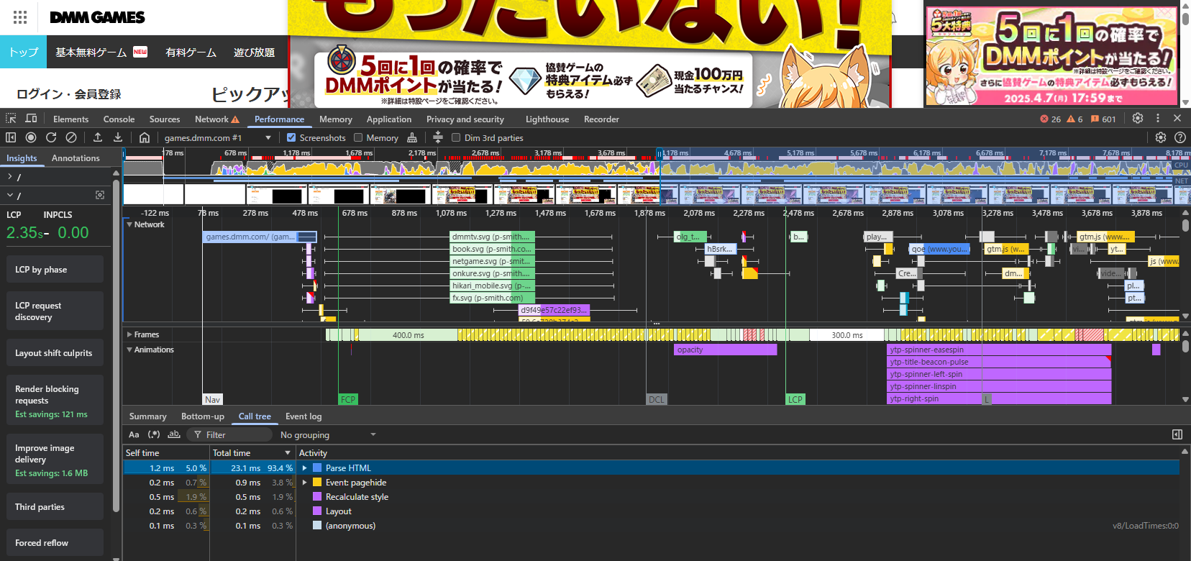Open the Summary tab
Viewport: 1191px width, 561px height.
147,416
